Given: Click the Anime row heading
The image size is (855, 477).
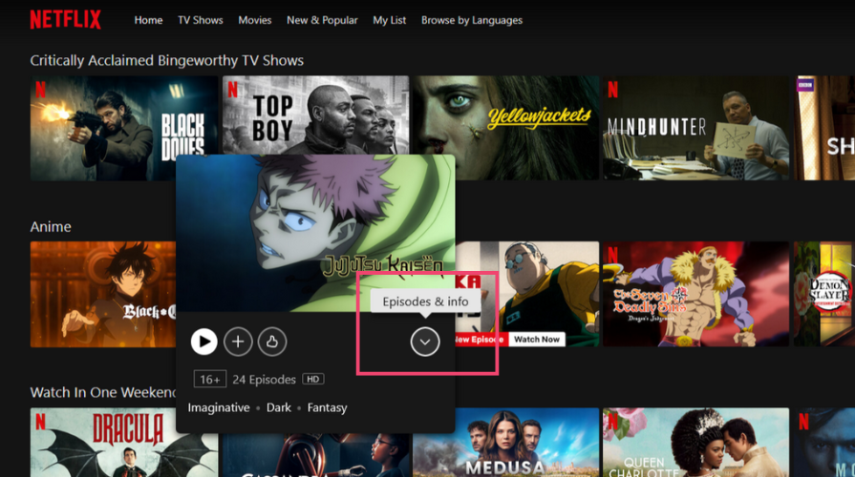Looking at the screenshot, I should click(51, 226).
